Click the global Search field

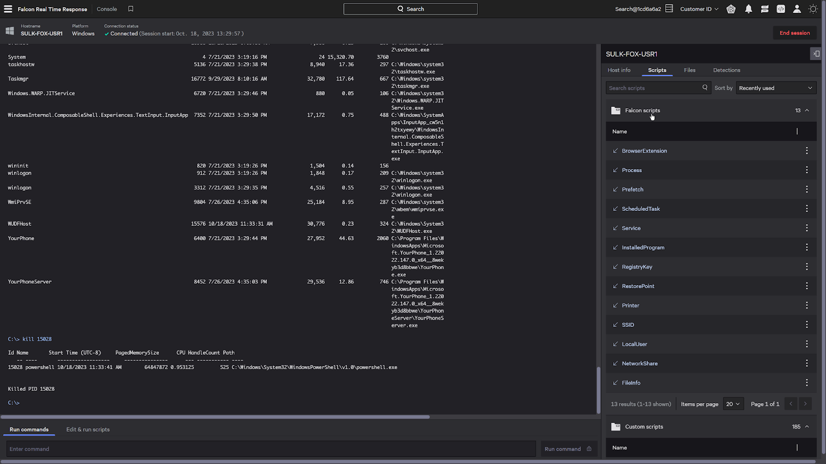[x=410, y=9]
